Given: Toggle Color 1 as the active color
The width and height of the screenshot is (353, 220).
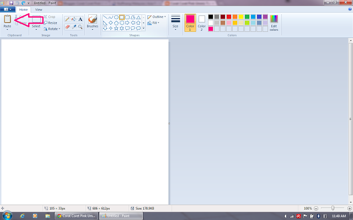Looking at the screenshot, I should point(190,22).
